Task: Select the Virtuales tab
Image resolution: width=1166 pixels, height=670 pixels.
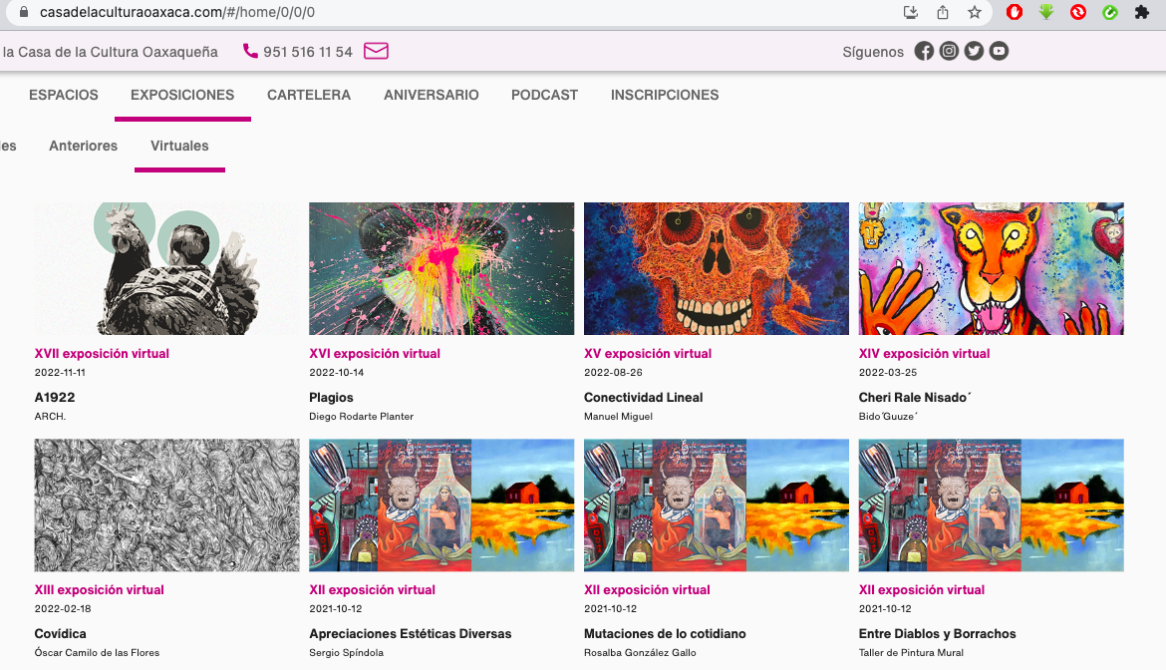Action: [179, 147]
